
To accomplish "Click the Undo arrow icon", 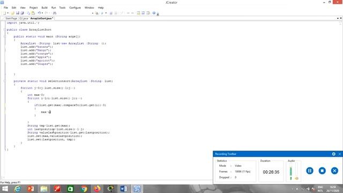I will point(39,13).
